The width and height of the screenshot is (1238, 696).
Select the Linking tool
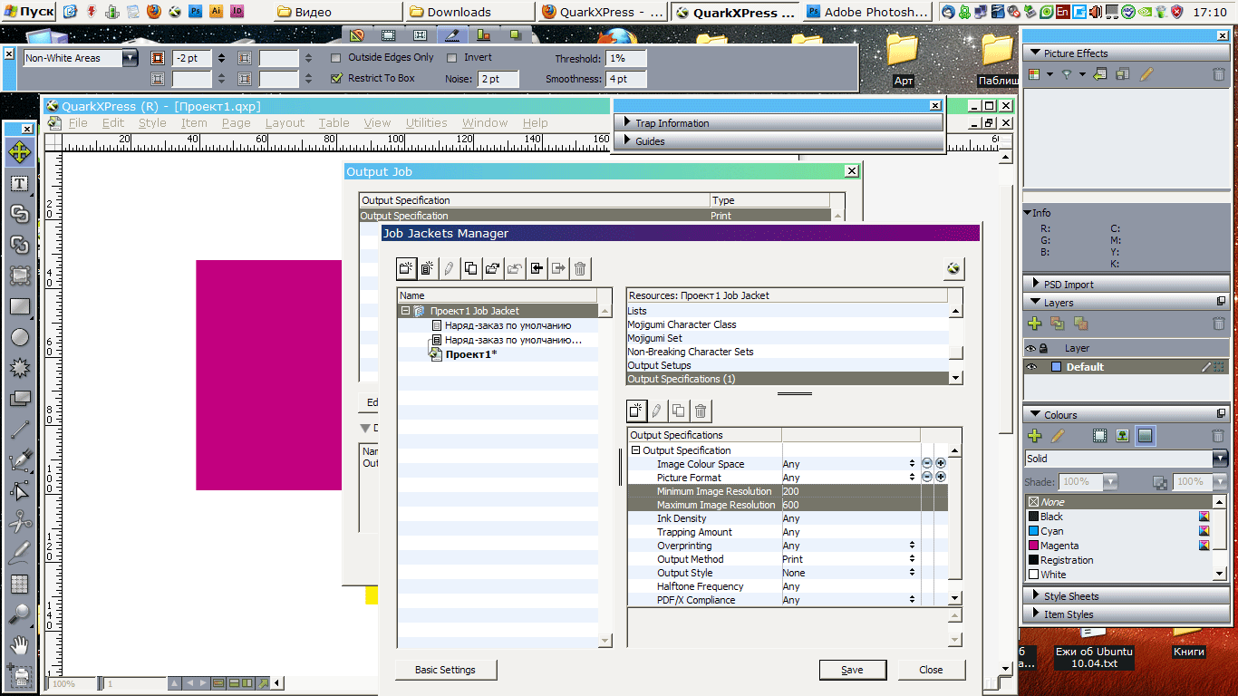(19, 214)
